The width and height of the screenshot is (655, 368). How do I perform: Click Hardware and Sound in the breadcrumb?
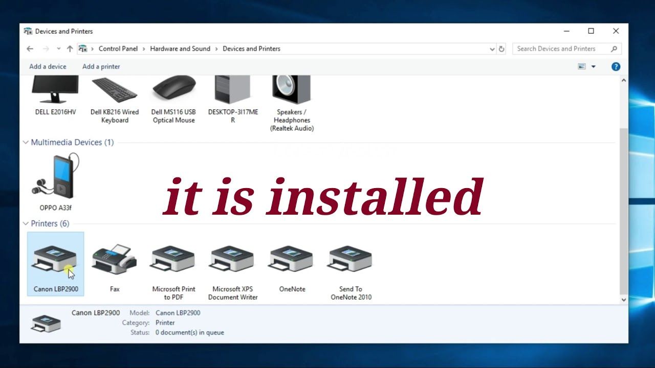tap(180, 49)
